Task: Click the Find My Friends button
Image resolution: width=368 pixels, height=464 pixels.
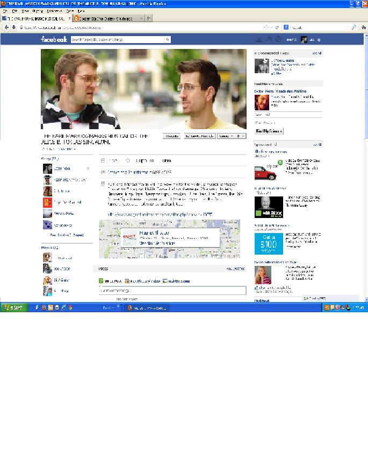Action: pos(269,131)
